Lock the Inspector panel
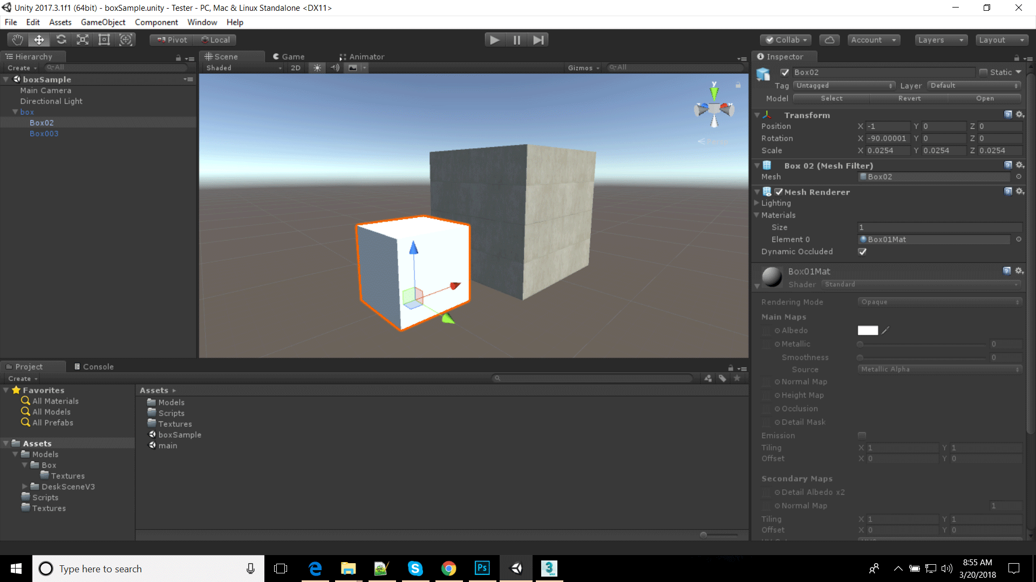 pos(1017,58)
